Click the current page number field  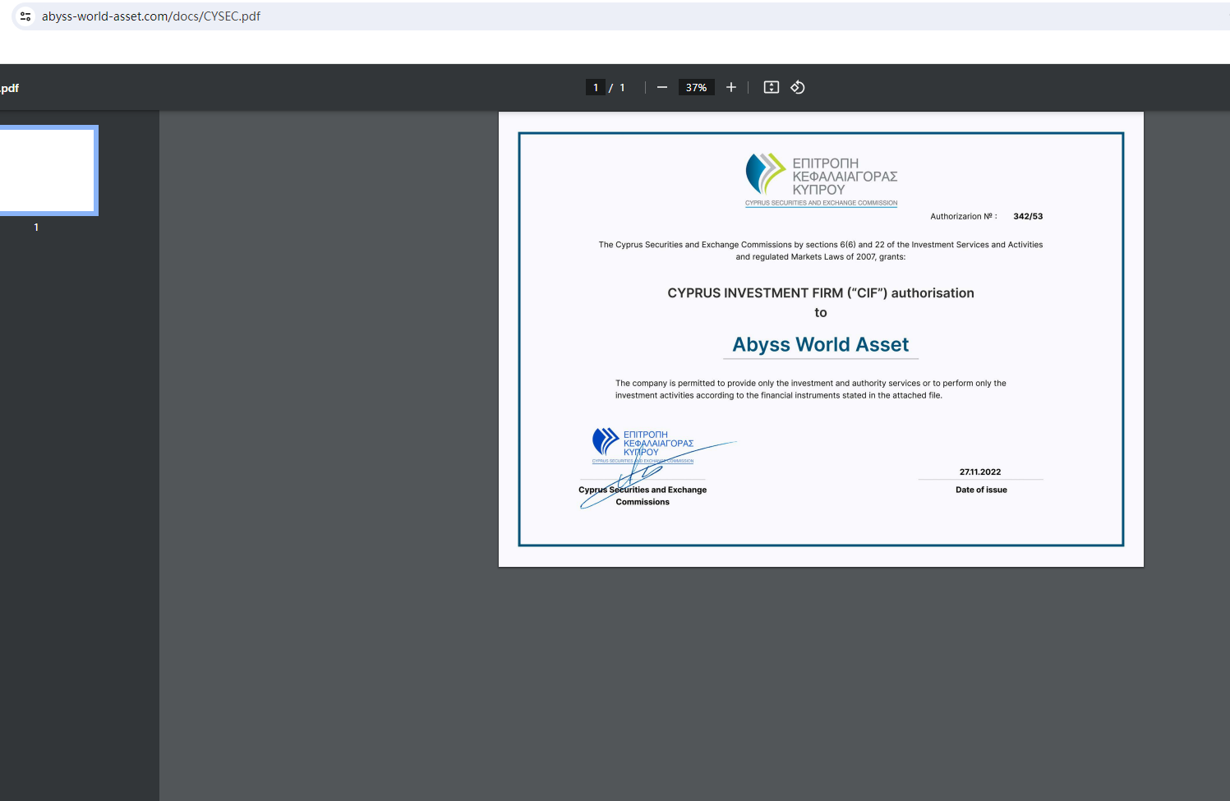point(596,88)
